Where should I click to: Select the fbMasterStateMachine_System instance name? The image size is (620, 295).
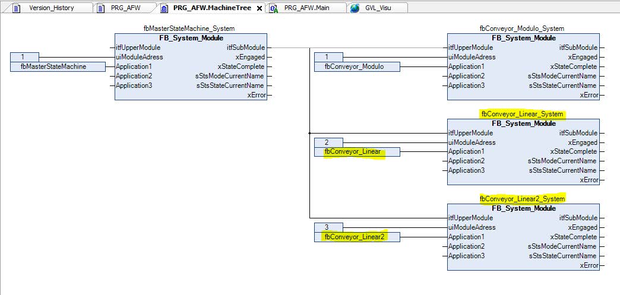click(x=189, y=28)
